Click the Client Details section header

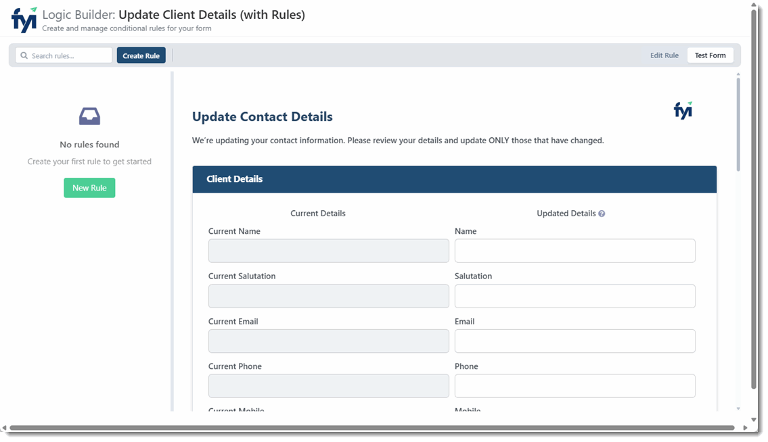click(455, 179)
